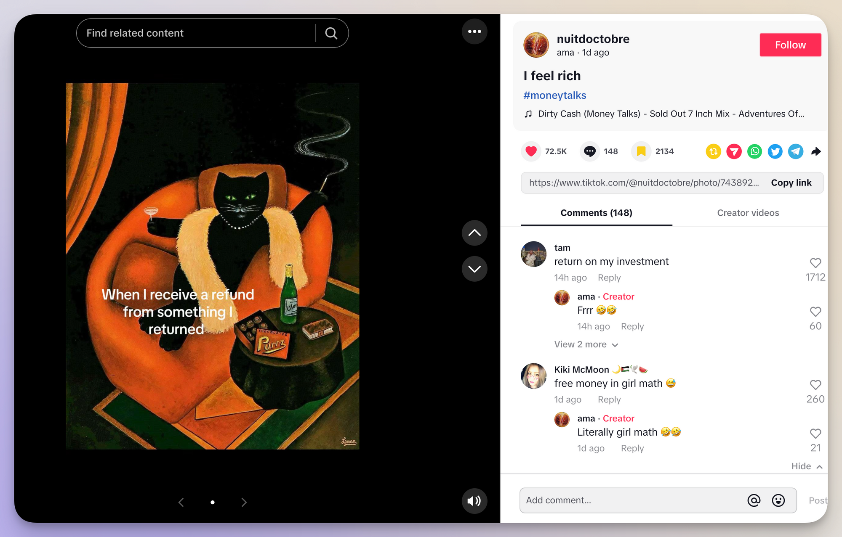Like Kiki McMoon's comment
This screenshot has height=537, width=842.
pyautogui.click(x=815, y=385)
